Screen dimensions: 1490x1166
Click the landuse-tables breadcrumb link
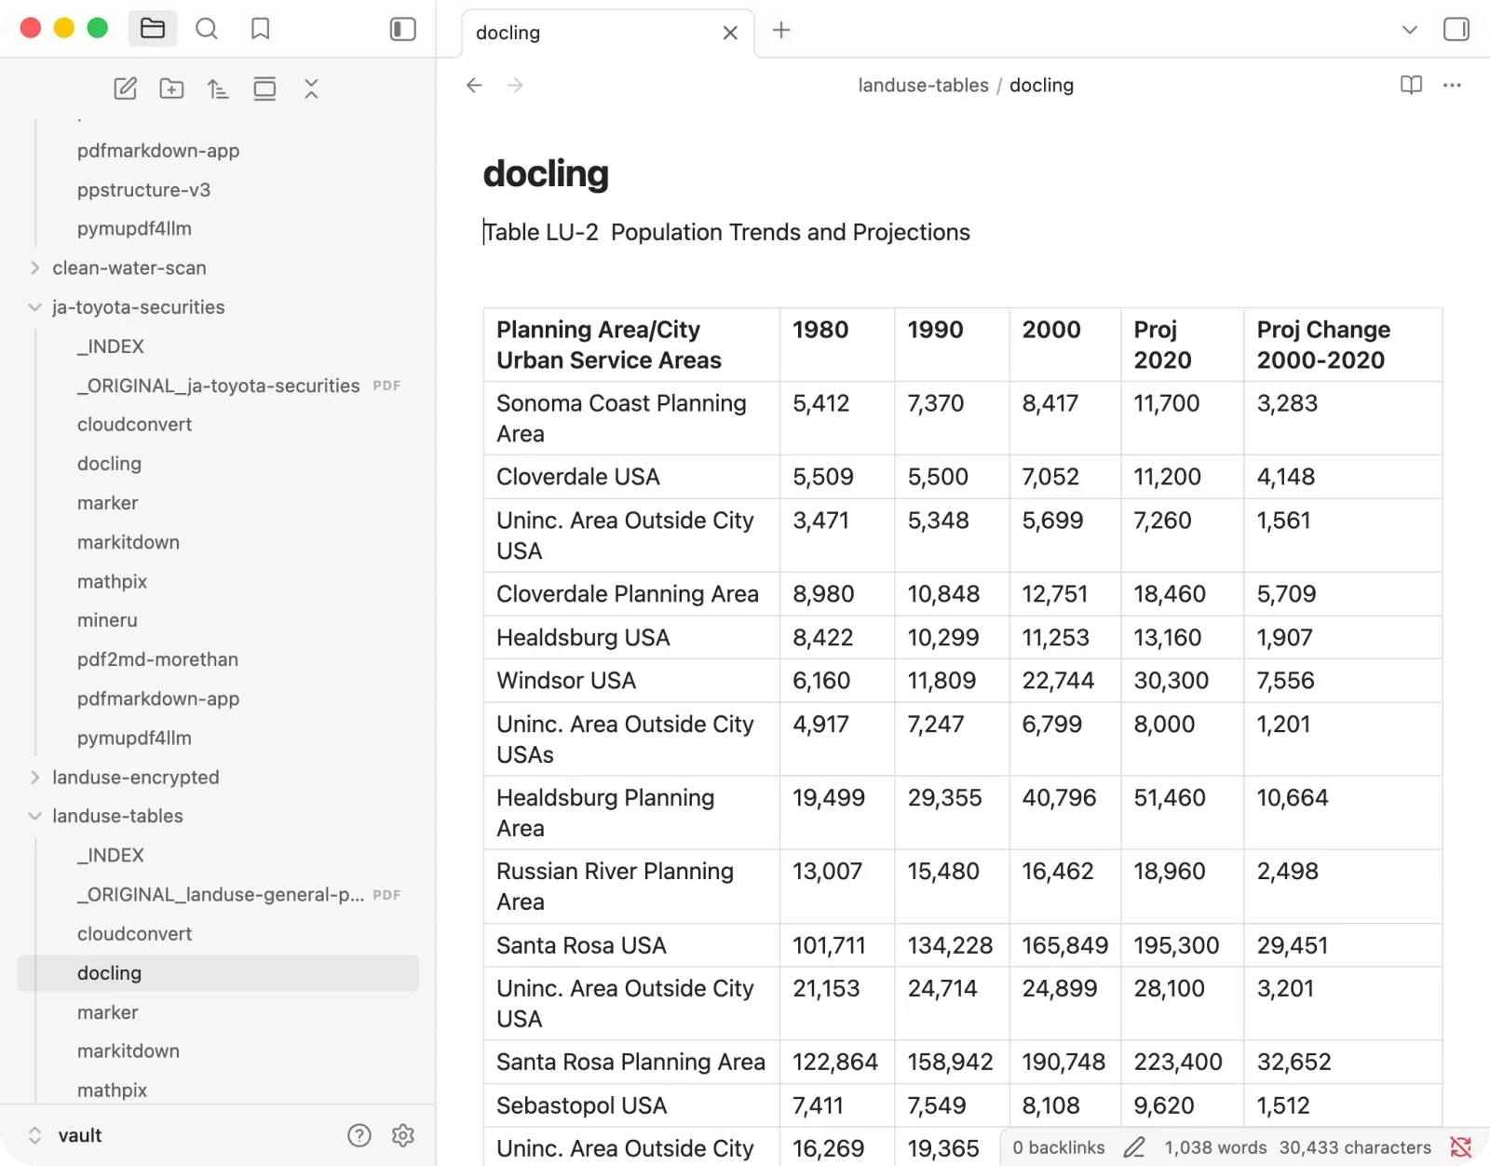(923, 85)
